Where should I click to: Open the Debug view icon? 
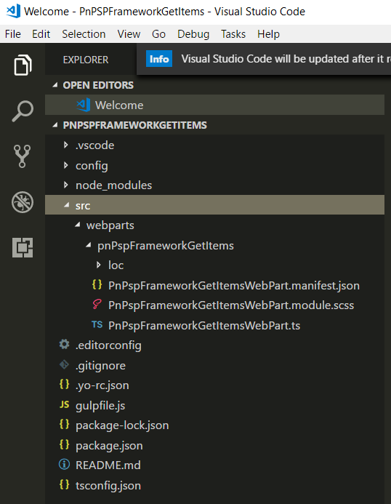[x=23, y=202]
